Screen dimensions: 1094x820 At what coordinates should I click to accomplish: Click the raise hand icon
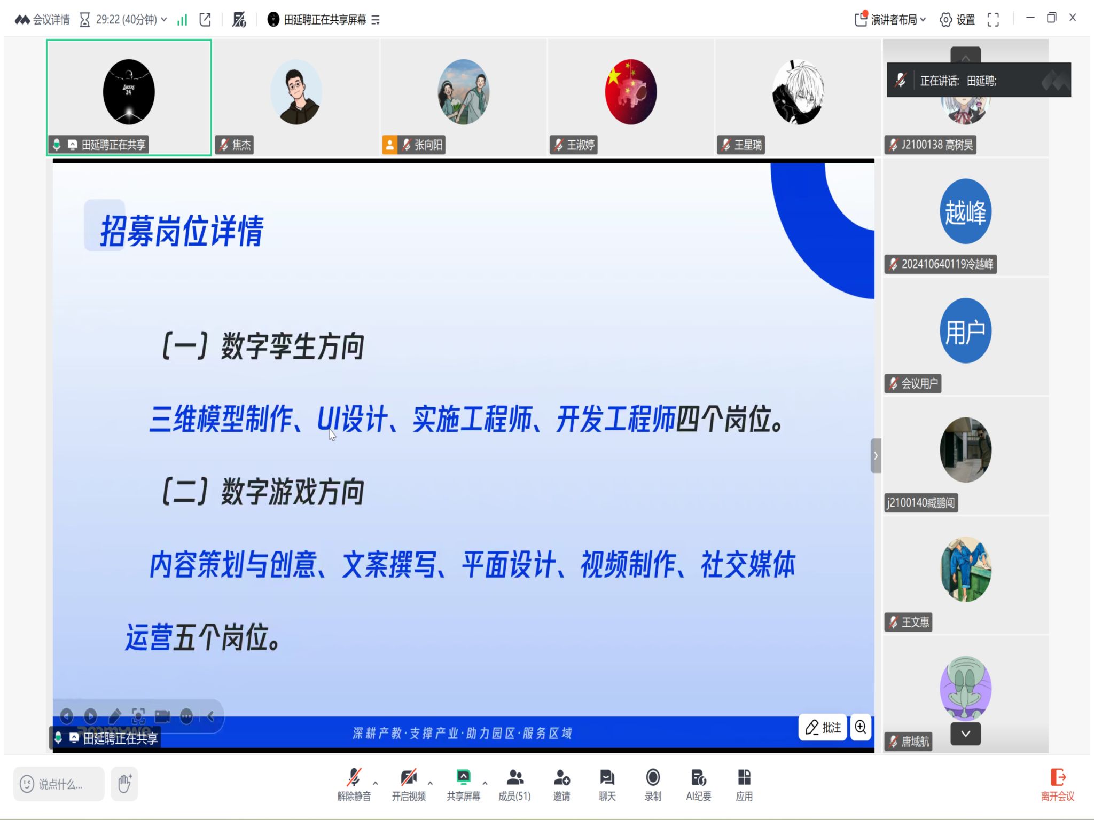pos(124,784)
